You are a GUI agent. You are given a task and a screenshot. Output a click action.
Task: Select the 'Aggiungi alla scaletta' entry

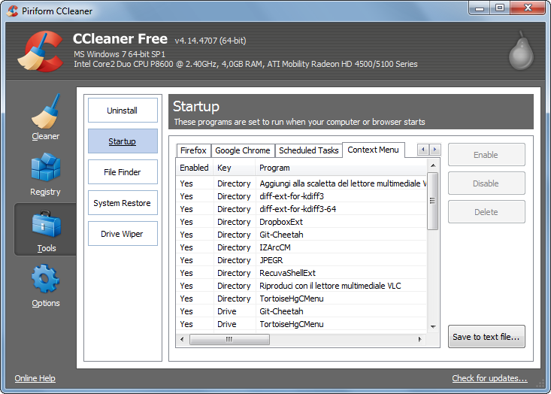point(301,183)
